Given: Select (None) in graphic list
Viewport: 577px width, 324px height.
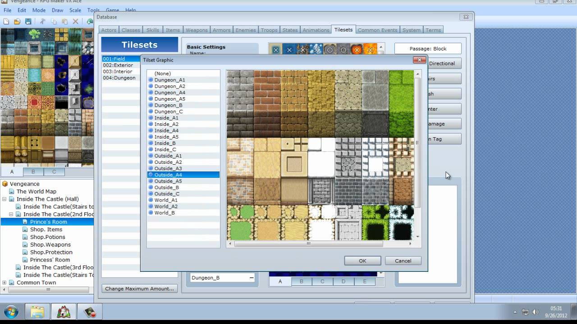Looking at the screenshot, I should coord(183,73).
